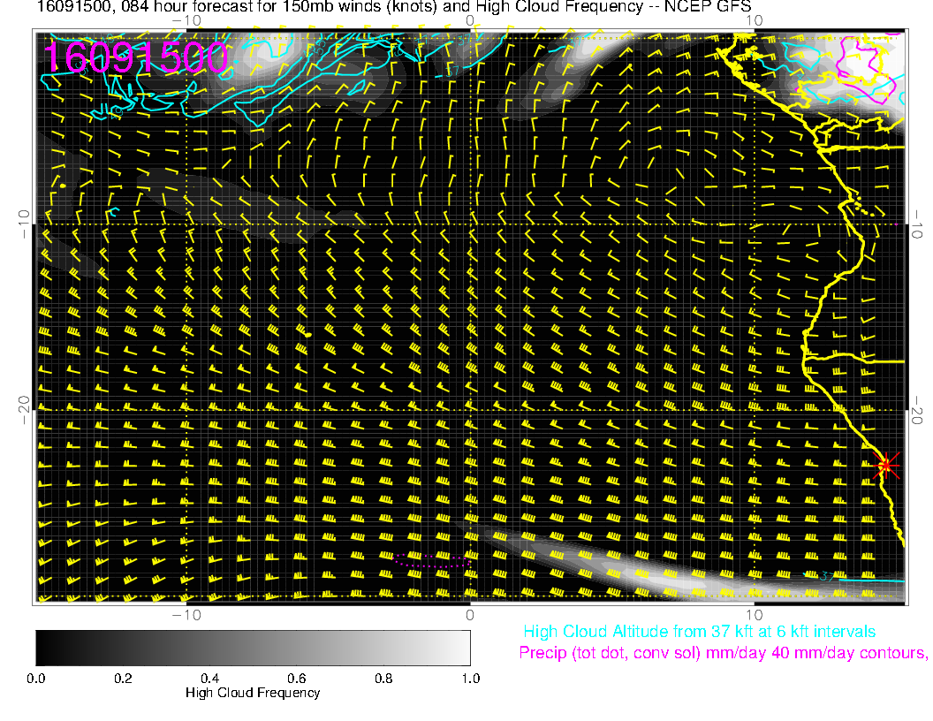Click the High Cloud Frequency colorbar caption

coord(253,693)
